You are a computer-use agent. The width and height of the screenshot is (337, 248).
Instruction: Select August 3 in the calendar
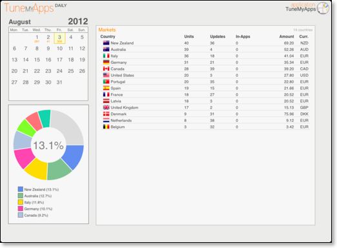(x=59, y=38)
